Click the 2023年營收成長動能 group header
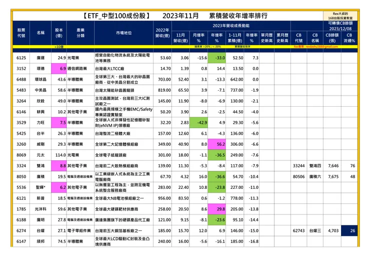The image size is (370, 262). pos(231,26)
